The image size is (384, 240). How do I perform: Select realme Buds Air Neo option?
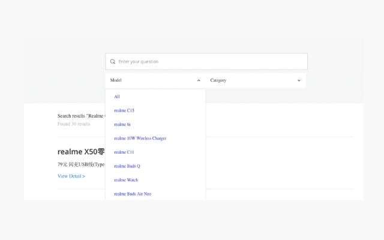coord(133,194)
